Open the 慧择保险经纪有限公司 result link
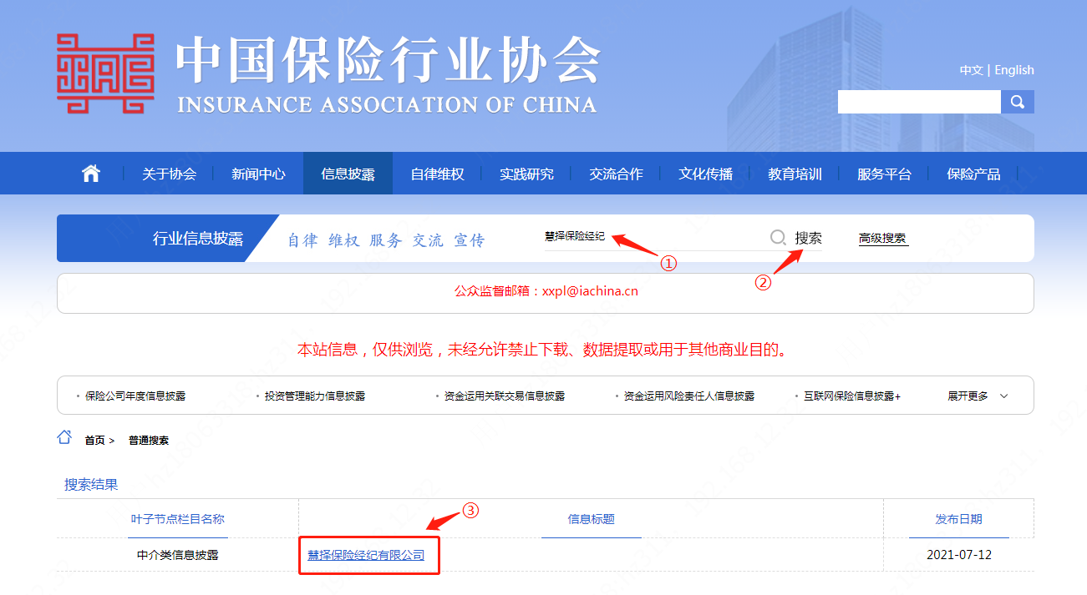Image resolution: width=1087 pixels, height=595 pixels. [x=366, y=555]
